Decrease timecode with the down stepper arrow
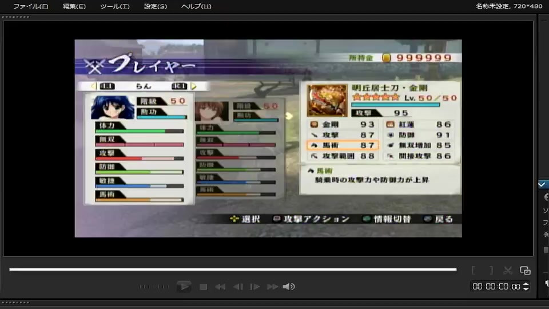 (526, 289)
